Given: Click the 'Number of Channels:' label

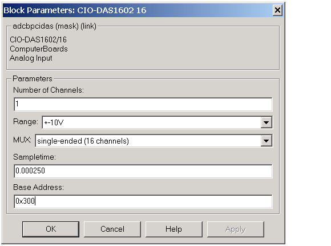Looking at the screenshot, I should [49, 90].
